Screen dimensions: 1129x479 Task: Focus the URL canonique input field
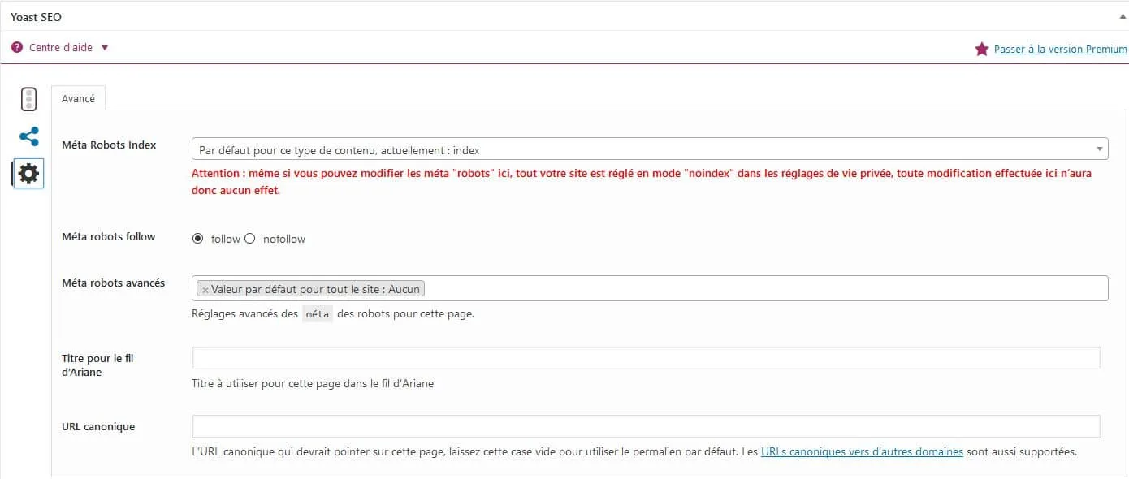(646, 427)
